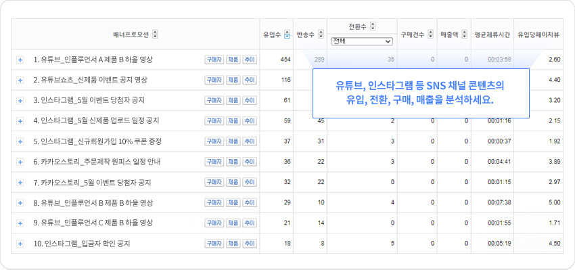Open 구매자 for 인스타그램_5월 이벤트 당첨자 row
The width and height of the screenshot is (575, 270).
pyautogui.click(x=214, y=101)
